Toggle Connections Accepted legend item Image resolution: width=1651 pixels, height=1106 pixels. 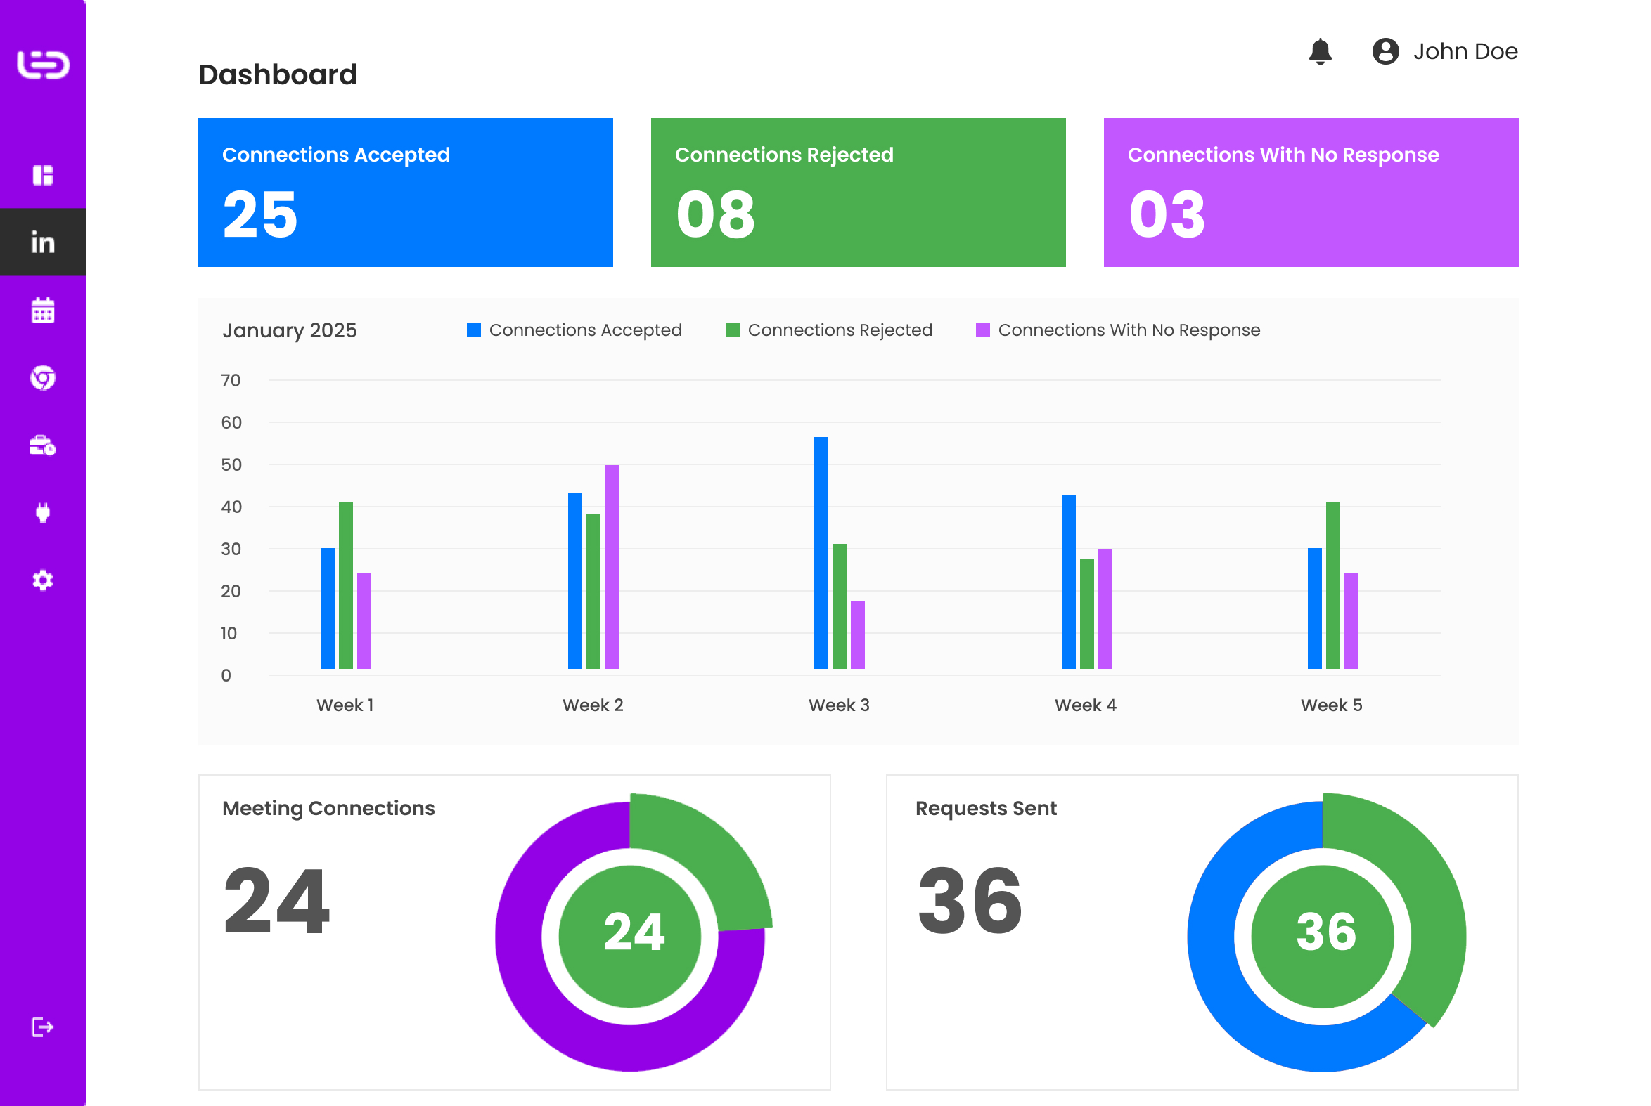pos(574,330)
